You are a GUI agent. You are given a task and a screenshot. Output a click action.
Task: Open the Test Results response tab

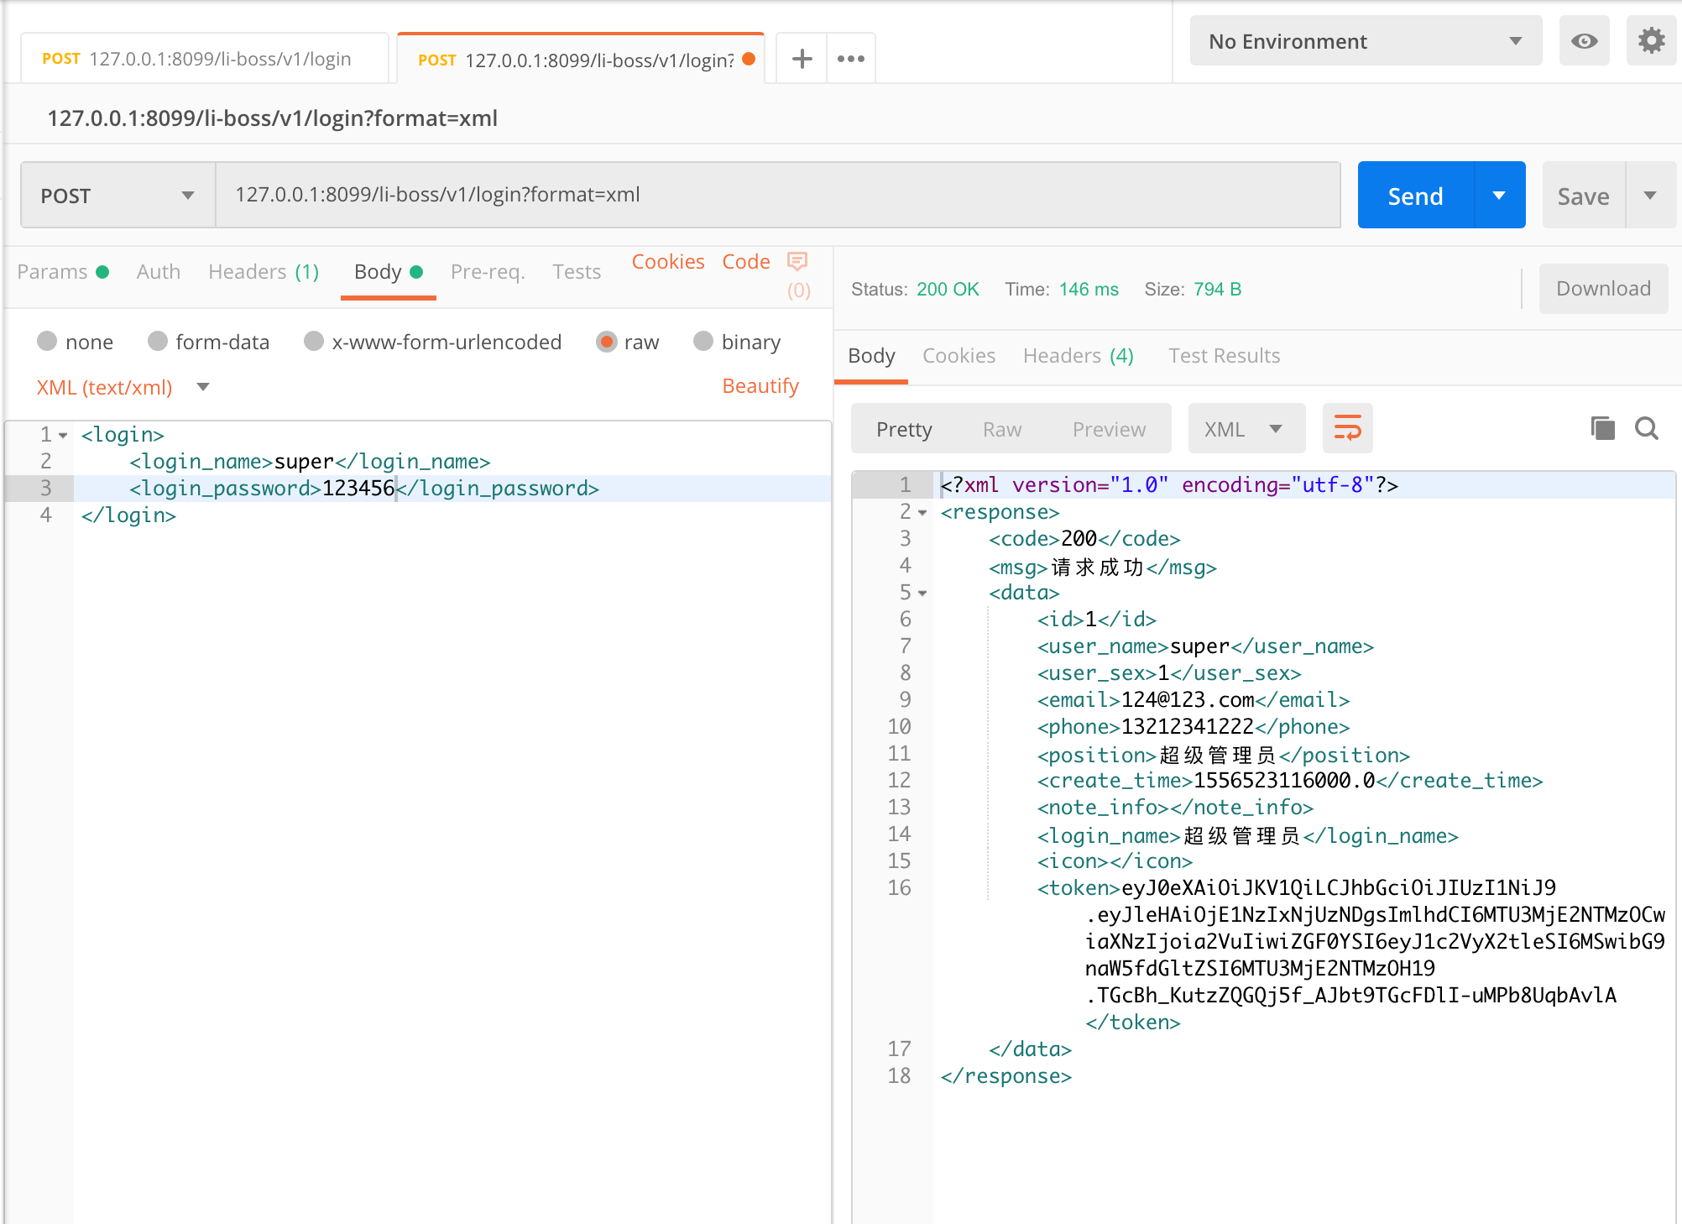(1224, 356)
